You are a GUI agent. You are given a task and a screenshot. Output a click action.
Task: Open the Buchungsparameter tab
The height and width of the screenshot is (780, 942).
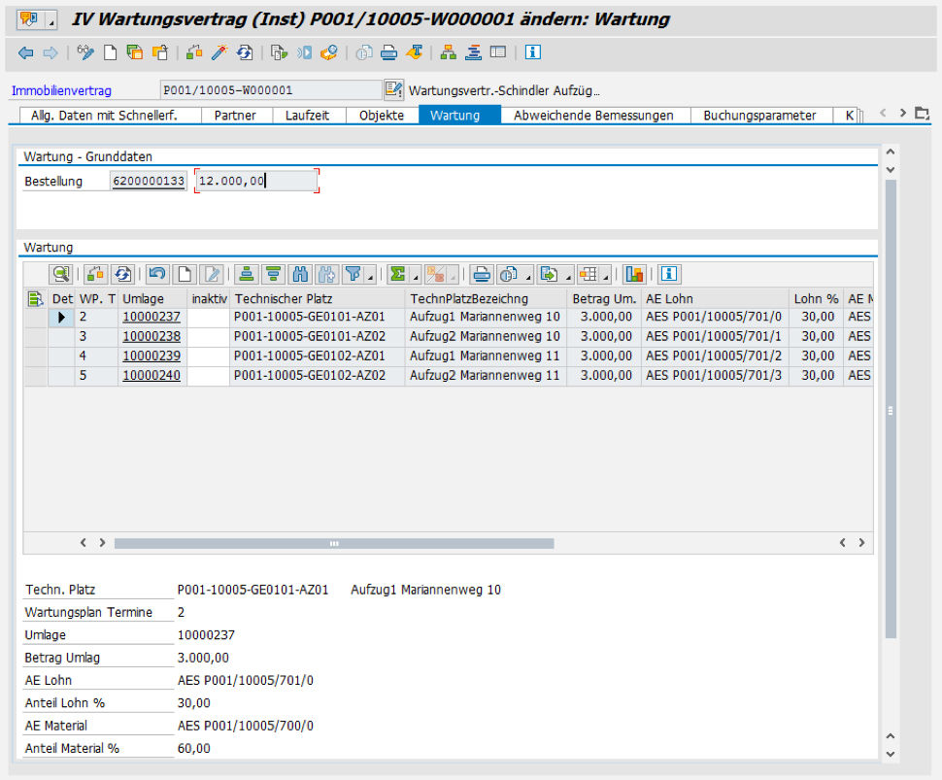tap(759, 115)
